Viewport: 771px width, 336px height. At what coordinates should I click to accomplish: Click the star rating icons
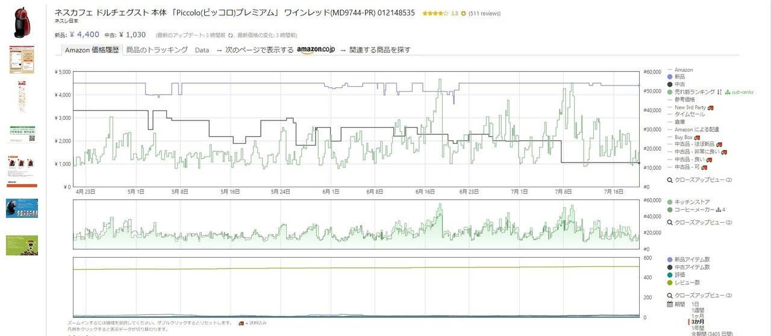coord(435,13)
